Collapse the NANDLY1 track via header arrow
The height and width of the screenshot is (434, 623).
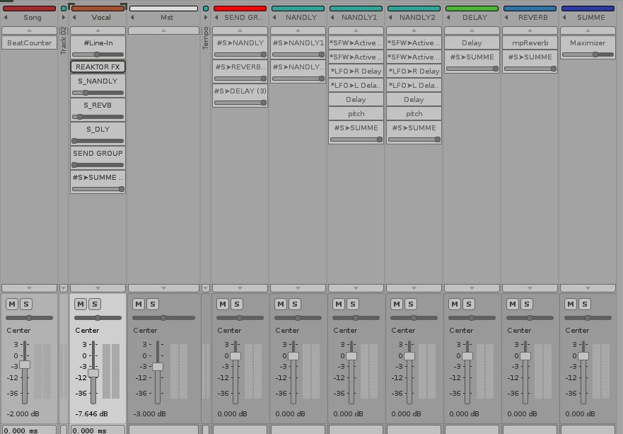pos(332,18)
